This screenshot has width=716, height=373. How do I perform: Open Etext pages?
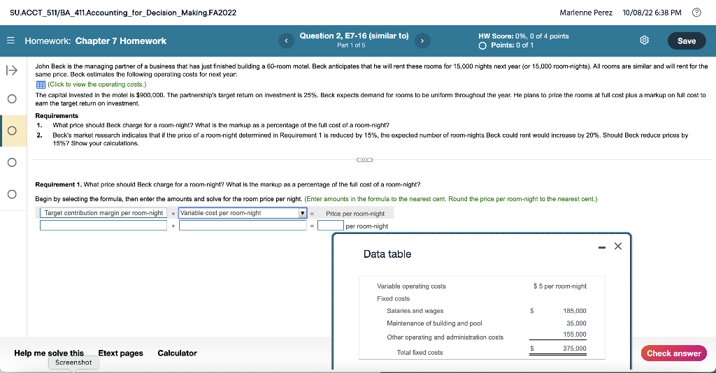(120, 353)
